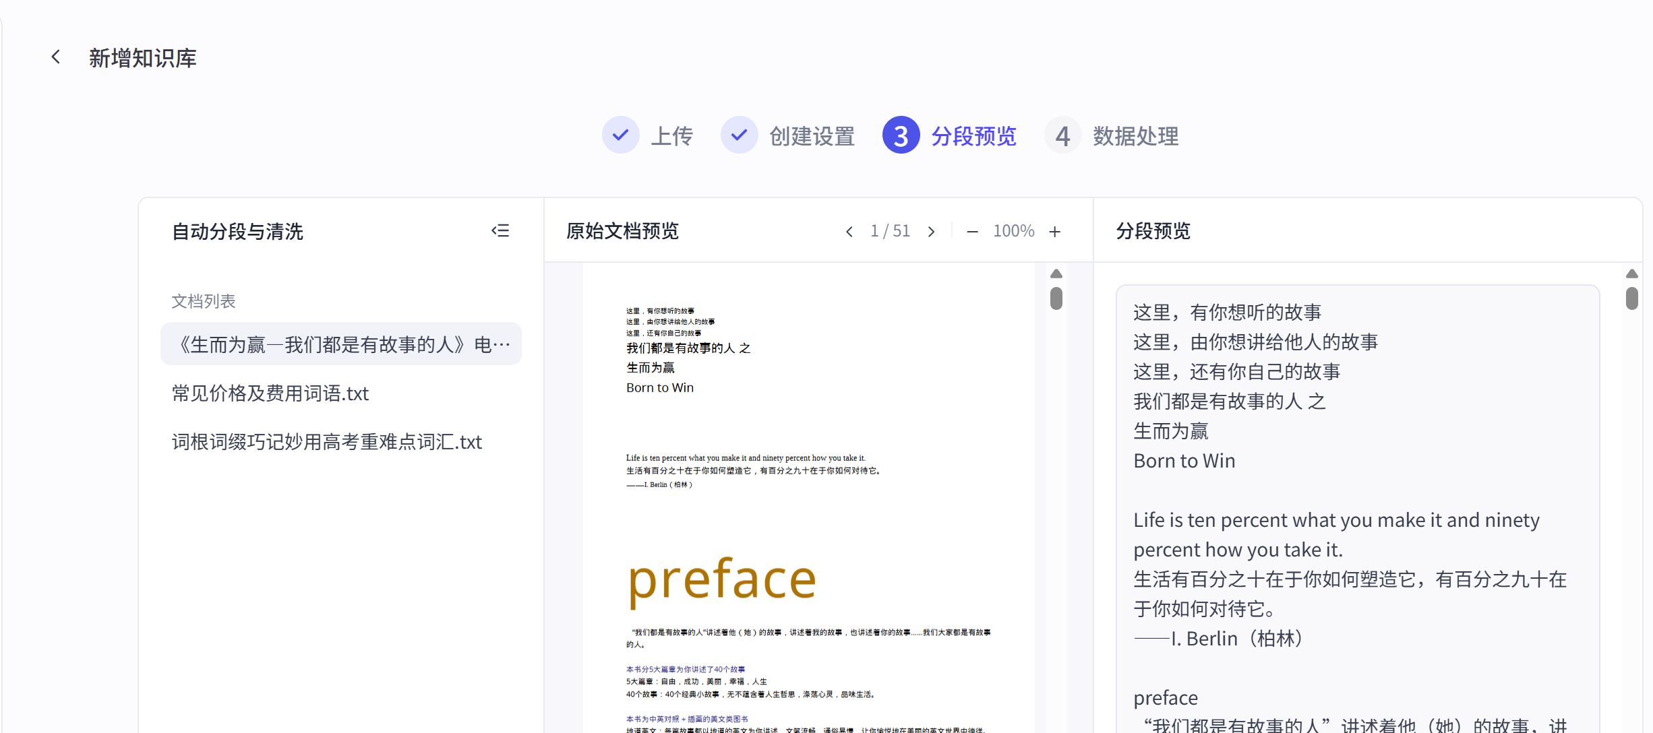Go to next document page
1653x733 pixels.
(x=931, y=232)
